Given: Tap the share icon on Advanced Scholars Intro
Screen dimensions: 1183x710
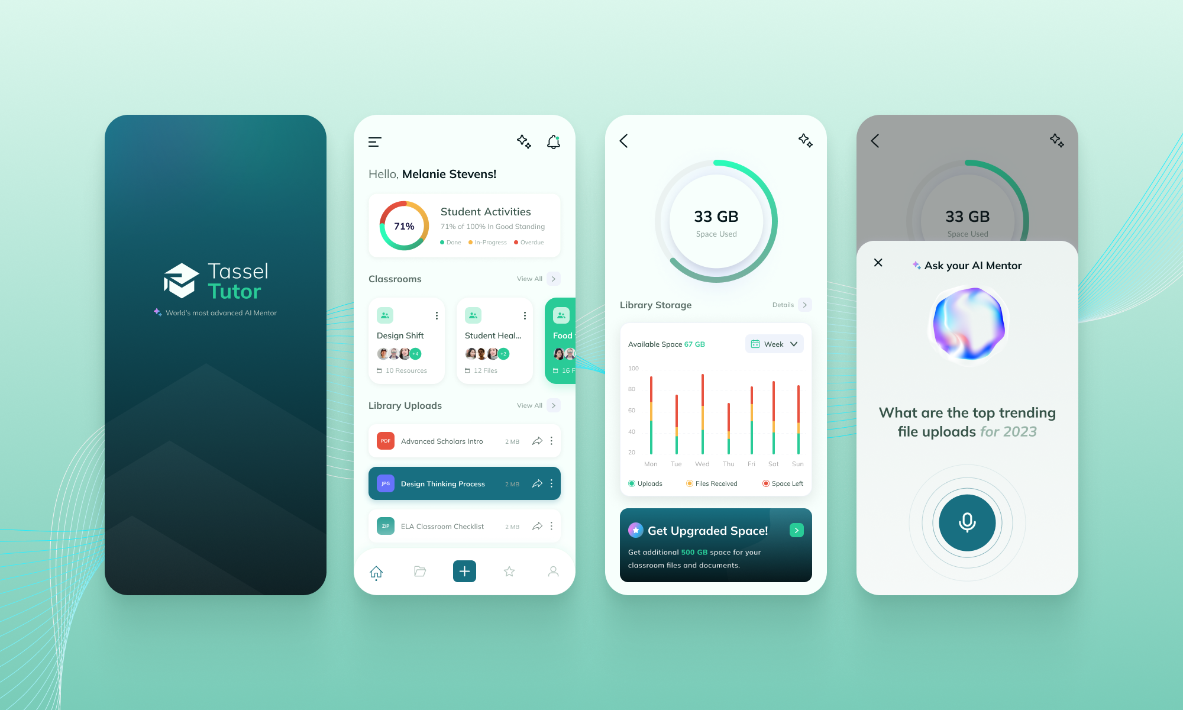Looking at the screenshot, I should tap(538, 440).
